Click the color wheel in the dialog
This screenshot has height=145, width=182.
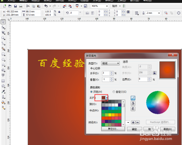coord(158,102)
